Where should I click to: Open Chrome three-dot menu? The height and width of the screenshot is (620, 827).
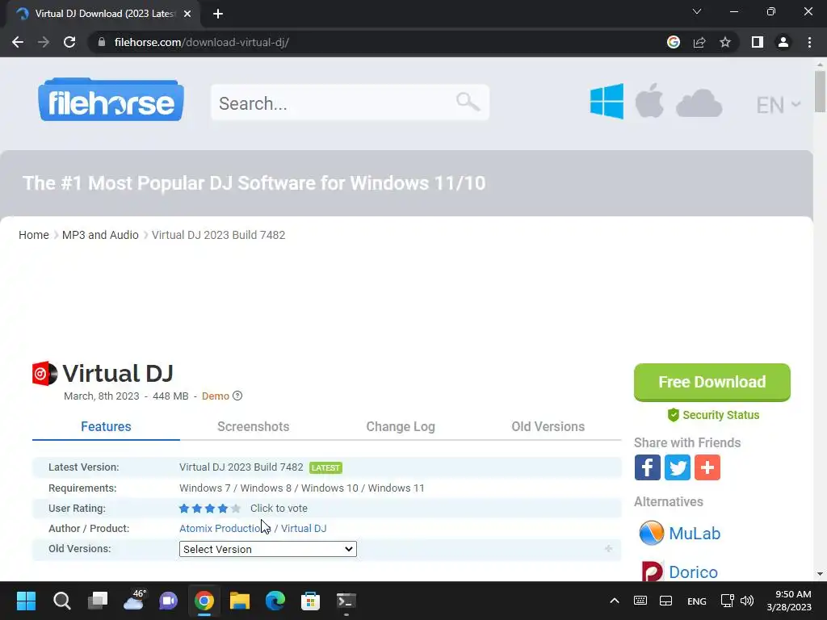[x=809, y=42]
